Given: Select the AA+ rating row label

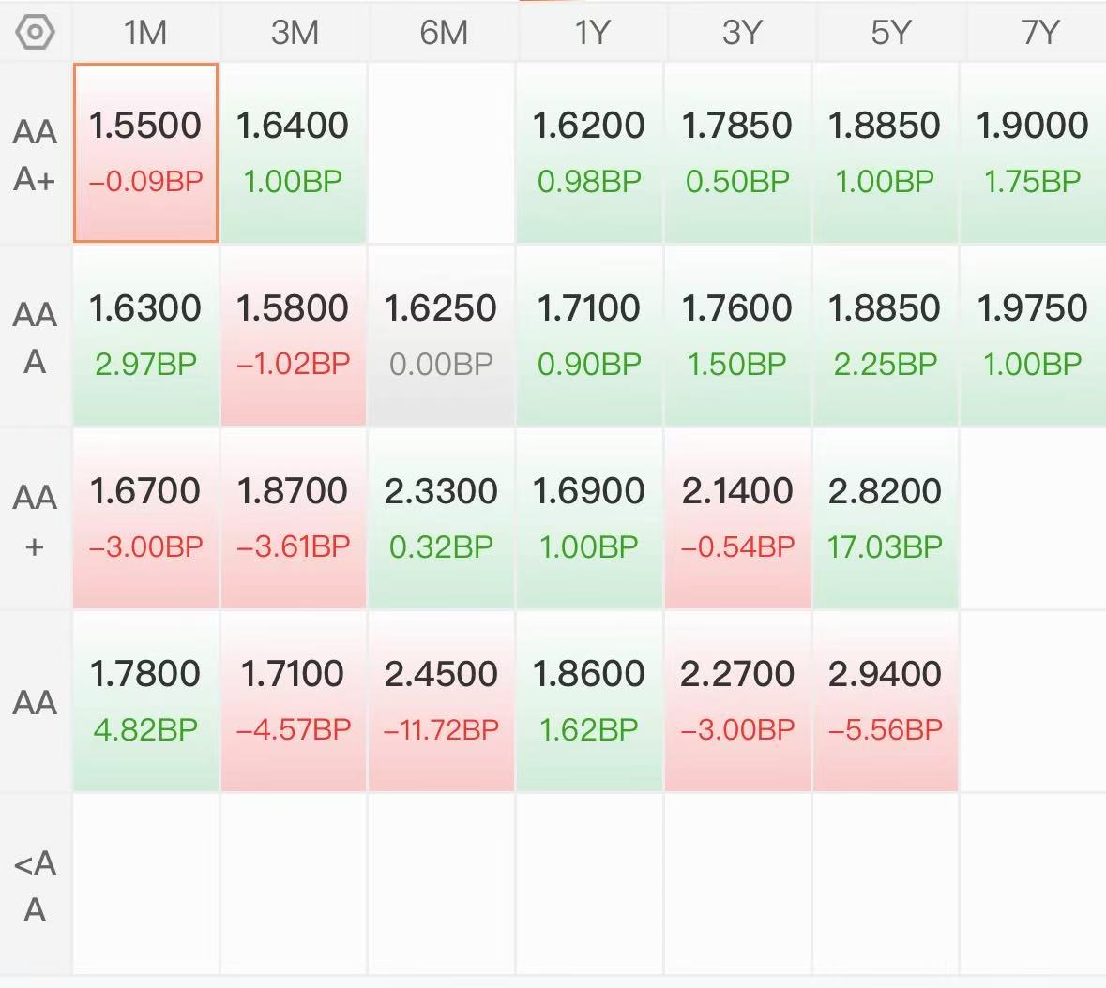Looking at the screenshot, I should click(35, 520).
